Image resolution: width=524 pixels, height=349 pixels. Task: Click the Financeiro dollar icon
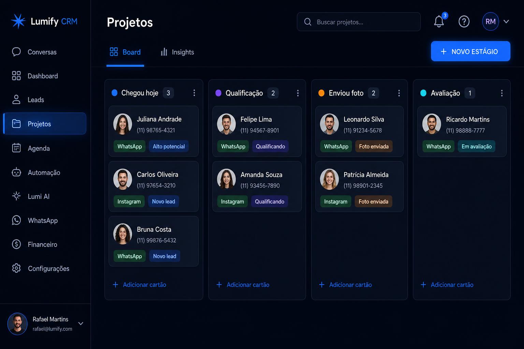16,244
